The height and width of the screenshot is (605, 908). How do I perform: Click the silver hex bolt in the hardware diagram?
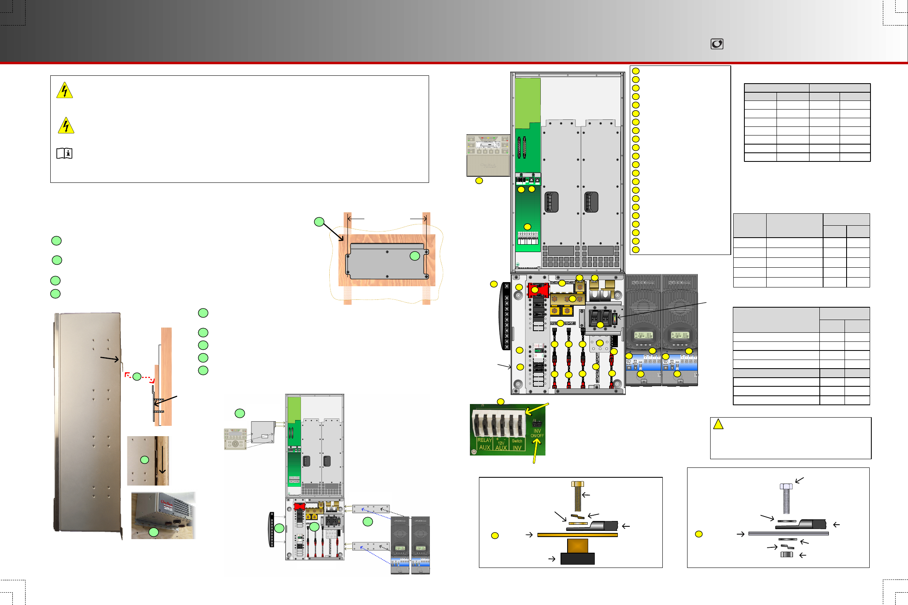coord(786,498)
